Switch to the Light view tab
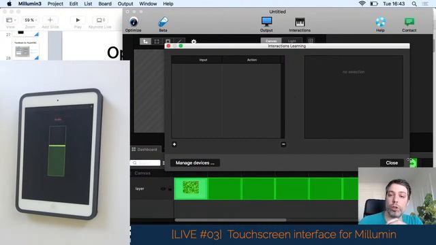436x245 pixels. pyautogui.click(x=292, y=41)
